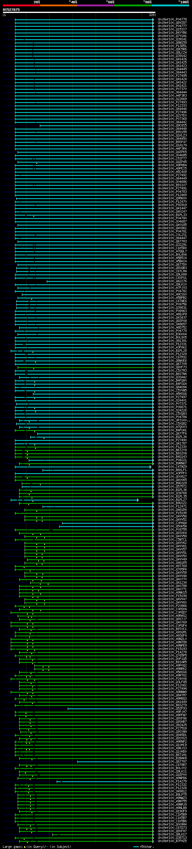Click the white query sequence bar
192x849 pixels.
click(79, 12)
